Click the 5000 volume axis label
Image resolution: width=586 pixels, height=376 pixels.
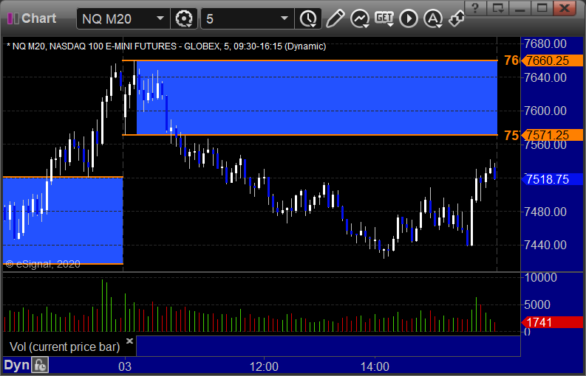537,304
